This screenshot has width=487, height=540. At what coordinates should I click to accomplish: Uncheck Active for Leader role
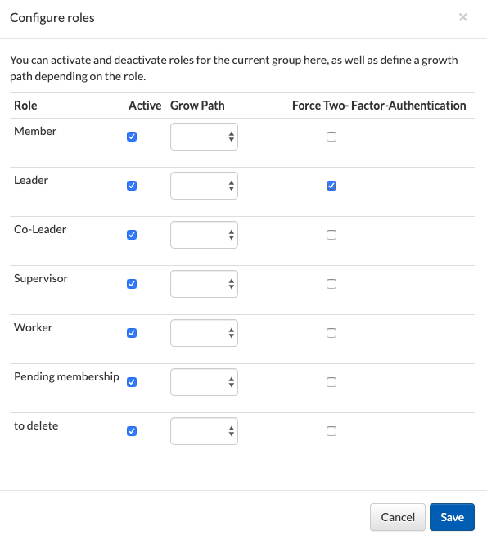pos(132,186)
